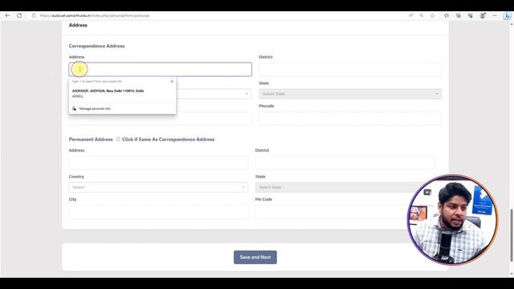Click the Permanent District field
Screen dimensions: 514x289
coord(345,163)
